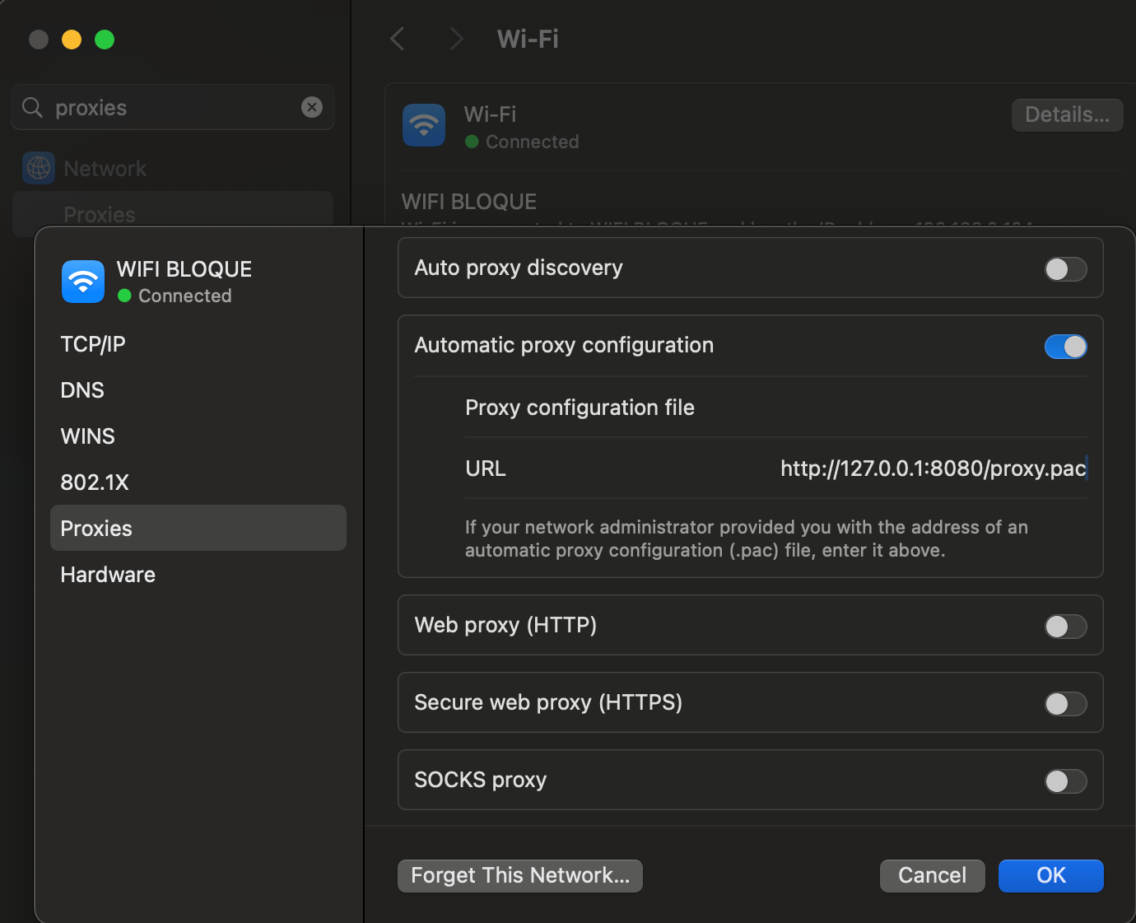
Task: Click the Network globe icon
Action: tap(39, 168)
